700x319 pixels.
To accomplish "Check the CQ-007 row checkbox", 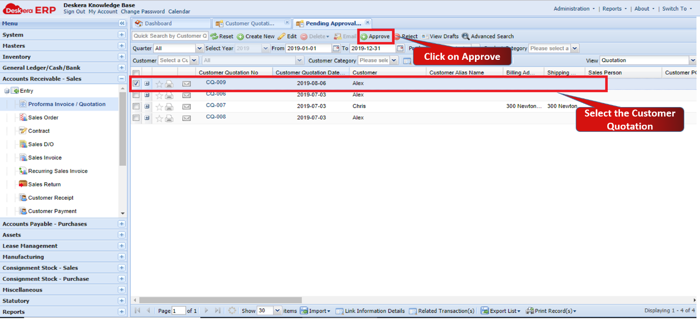I will click(x=136, y=107).
